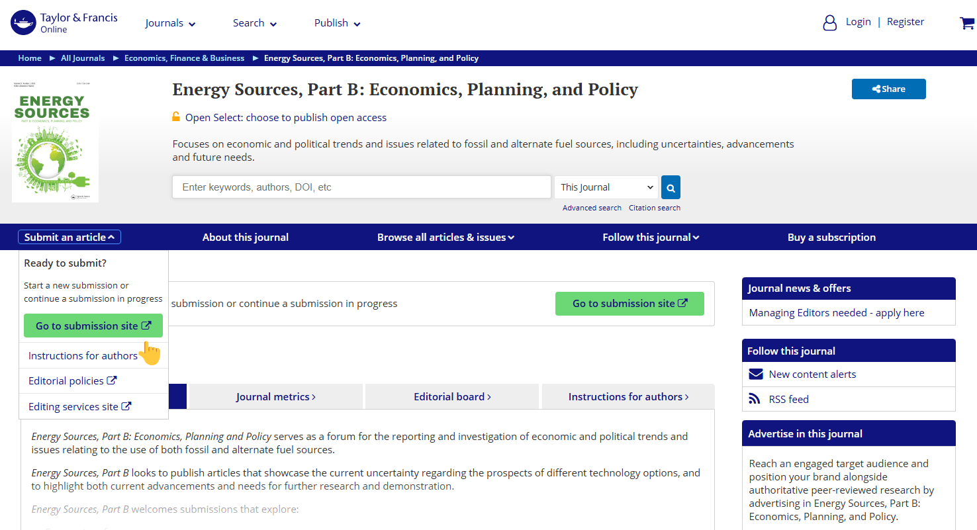Go to Home breadcrumb
The width and height of the screenshot is (977, 530).
pos(30,58)
